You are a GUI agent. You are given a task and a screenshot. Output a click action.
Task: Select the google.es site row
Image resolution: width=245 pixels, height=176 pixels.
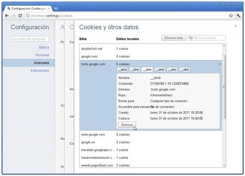pyautogui.click(x=151, y=142)
